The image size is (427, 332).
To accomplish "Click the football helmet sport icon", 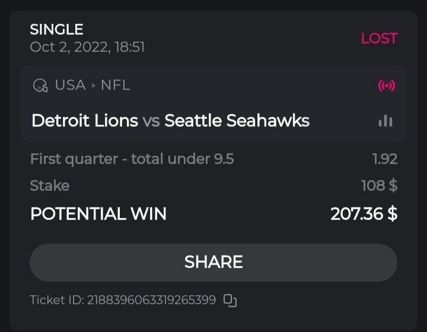I will tap(40, 86).
